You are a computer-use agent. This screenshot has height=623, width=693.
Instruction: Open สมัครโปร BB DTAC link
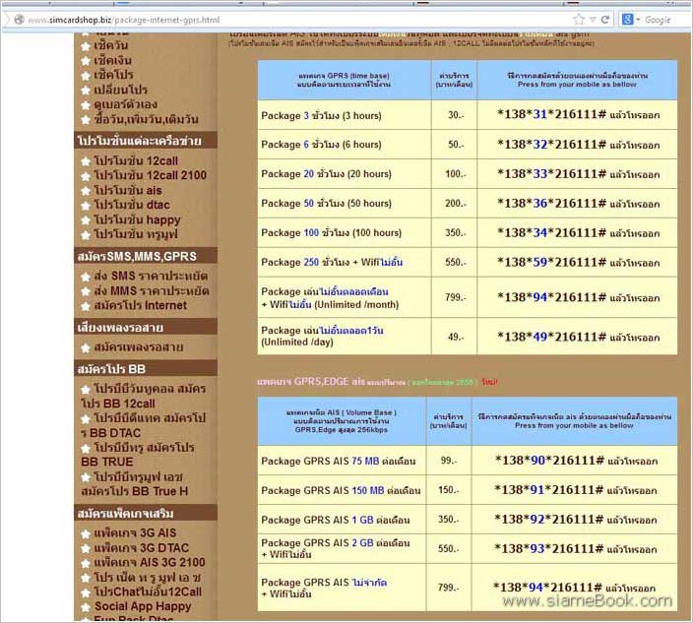(144, 425)
